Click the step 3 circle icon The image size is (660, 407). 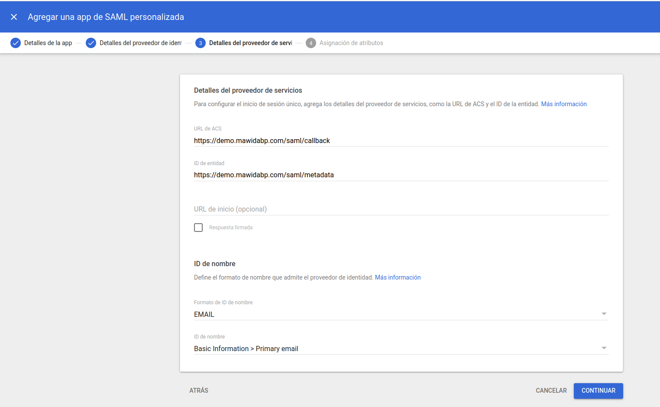(x=201, y=43)
